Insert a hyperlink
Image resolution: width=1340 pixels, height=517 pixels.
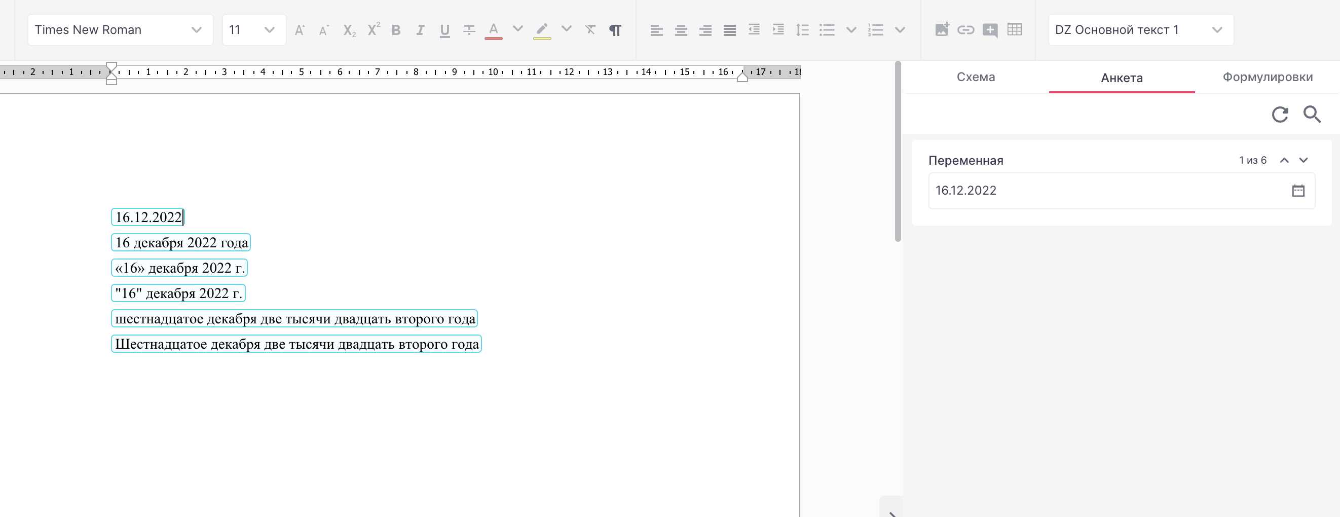pyautogui.click(x=965, y=30)
